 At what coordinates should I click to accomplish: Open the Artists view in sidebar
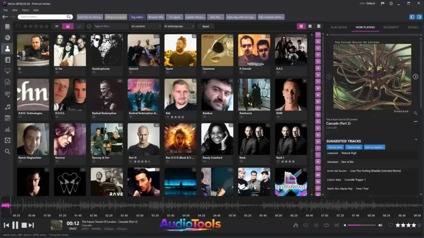point(7,49)
